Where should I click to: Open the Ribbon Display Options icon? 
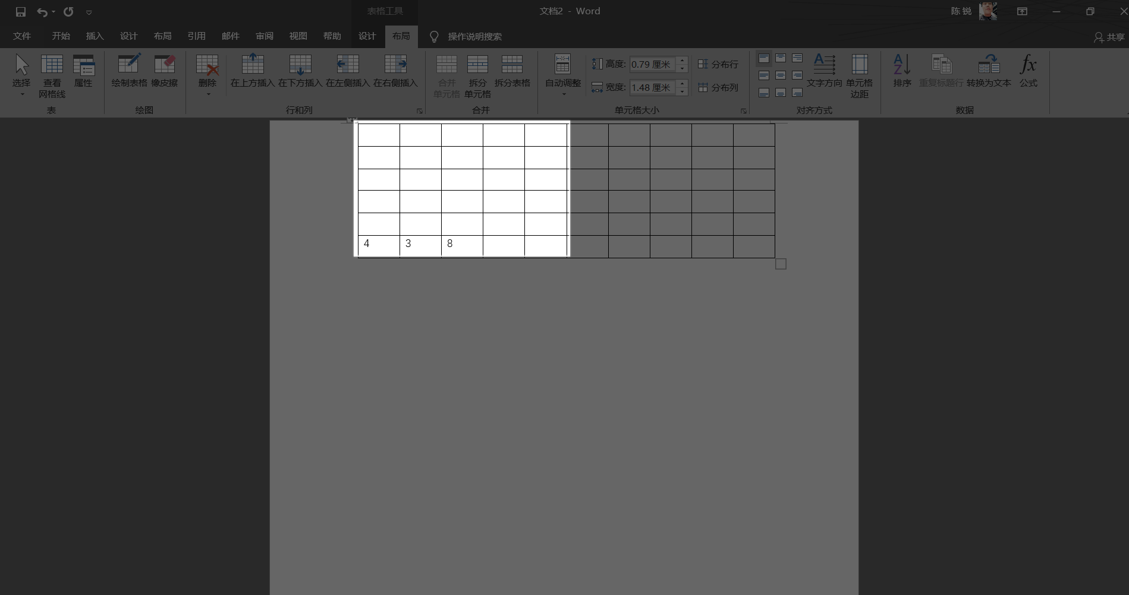pos(1022,11)
